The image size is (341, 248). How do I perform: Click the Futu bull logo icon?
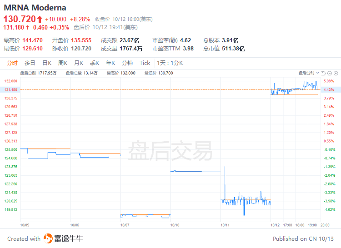[48, 238]
